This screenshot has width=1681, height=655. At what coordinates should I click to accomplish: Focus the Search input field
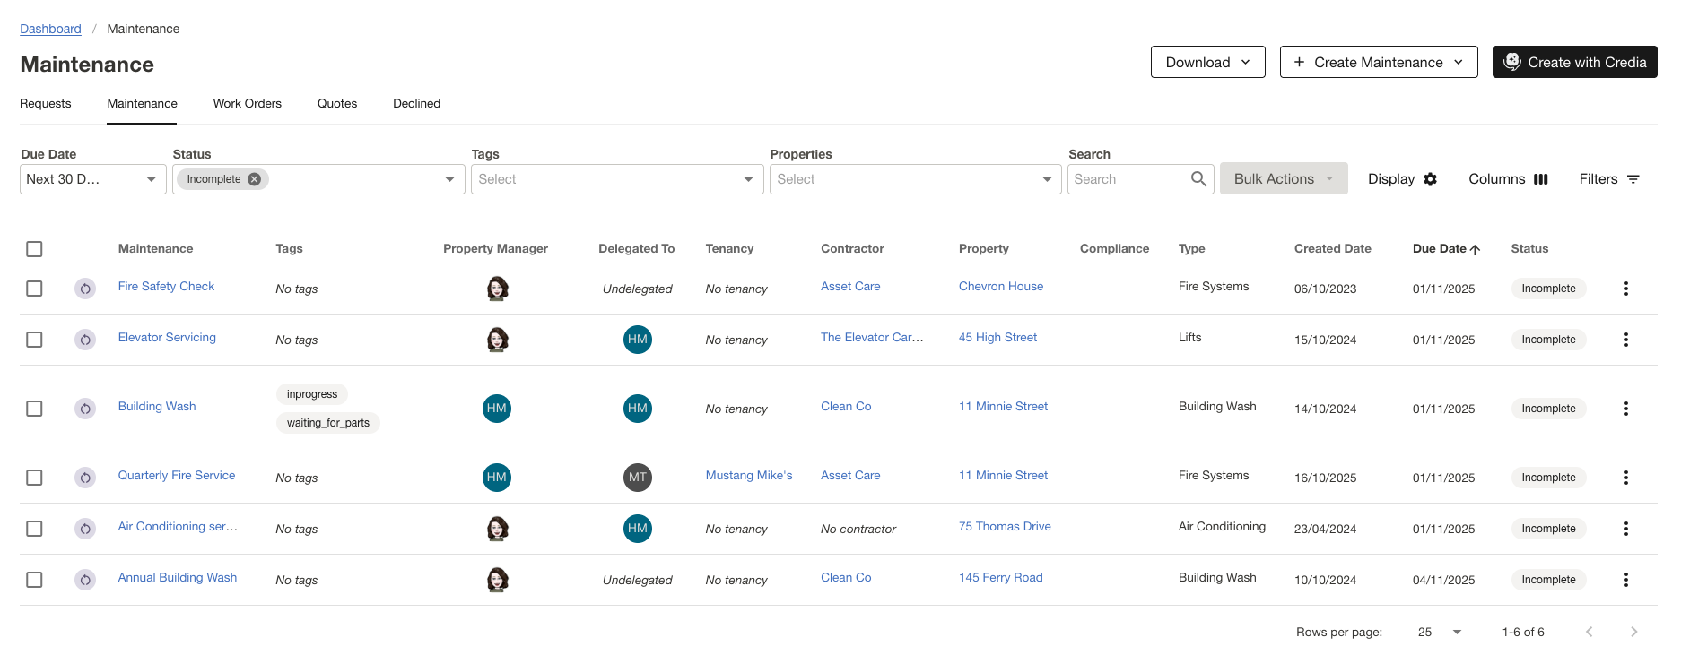pyautogui.click(x=1128, y=179)
